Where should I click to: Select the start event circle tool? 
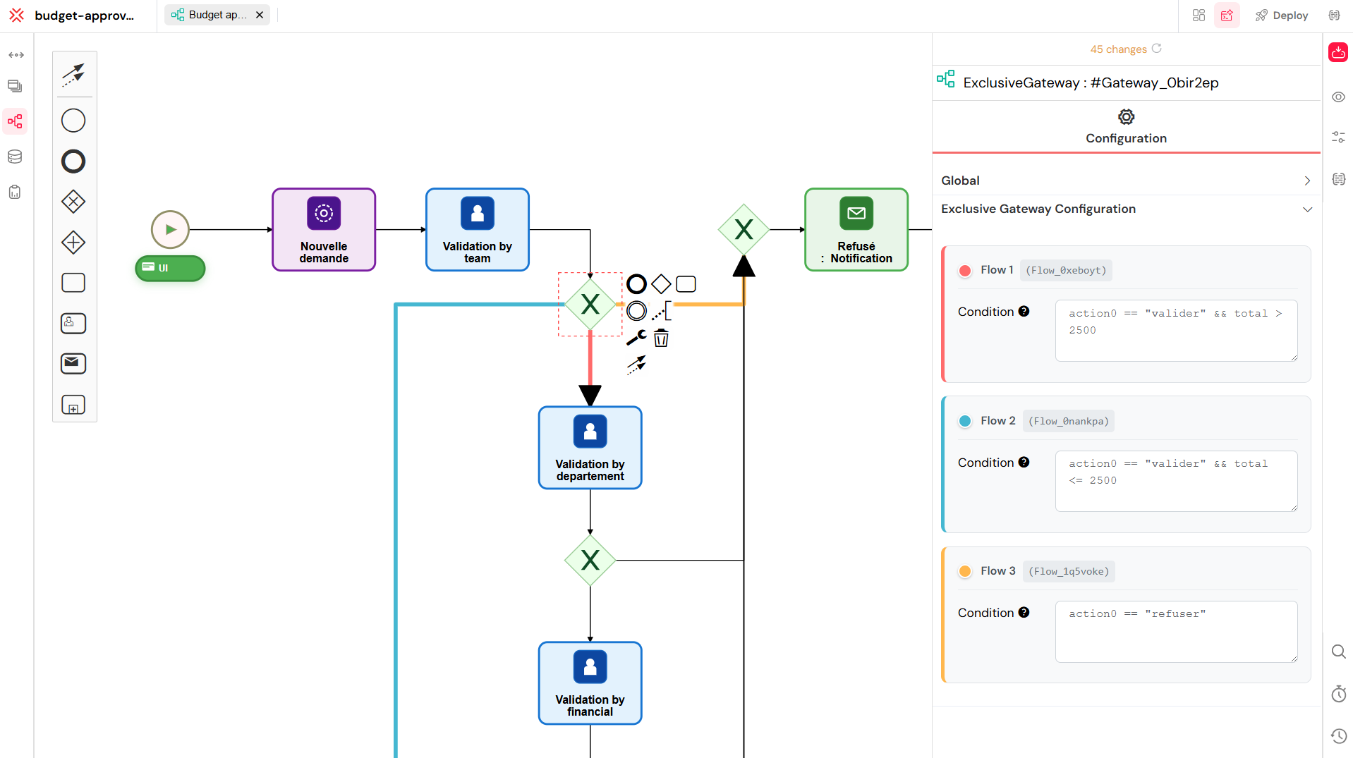pos(73,120)
